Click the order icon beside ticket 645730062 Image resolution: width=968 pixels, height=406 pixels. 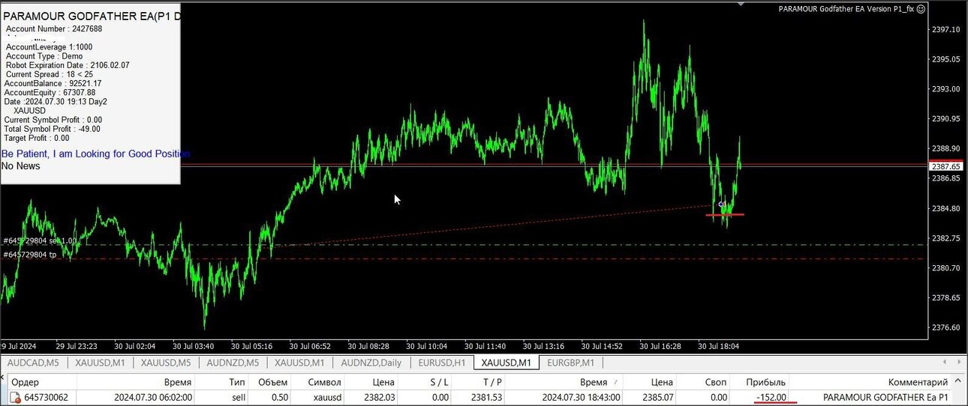point(14,398)
